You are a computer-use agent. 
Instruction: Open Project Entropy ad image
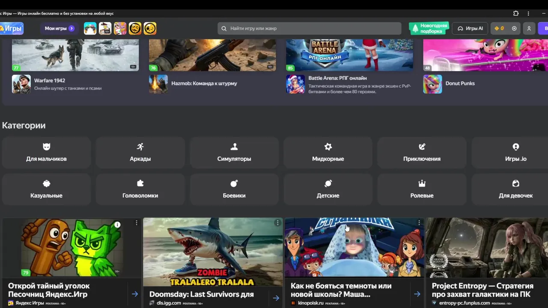(x=487, y=248)
